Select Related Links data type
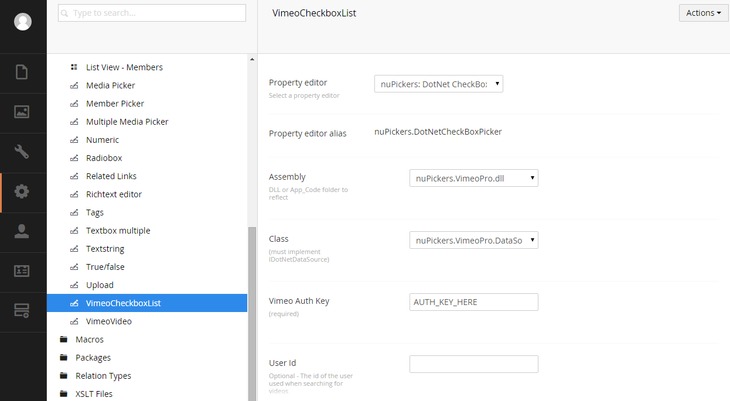The height and width of the screenshot is (401, 730). coord(111,176)
